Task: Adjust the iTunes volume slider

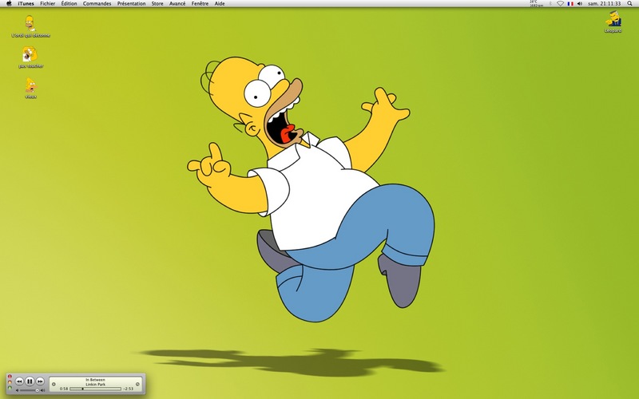Action: (x=29, y=390)
